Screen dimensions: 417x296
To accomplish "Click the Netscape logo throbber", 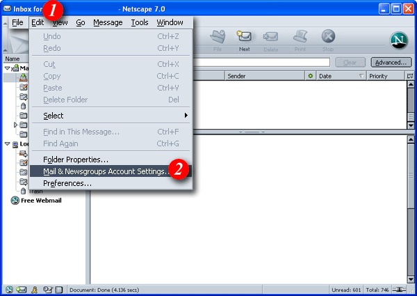I will click(398, 41).
